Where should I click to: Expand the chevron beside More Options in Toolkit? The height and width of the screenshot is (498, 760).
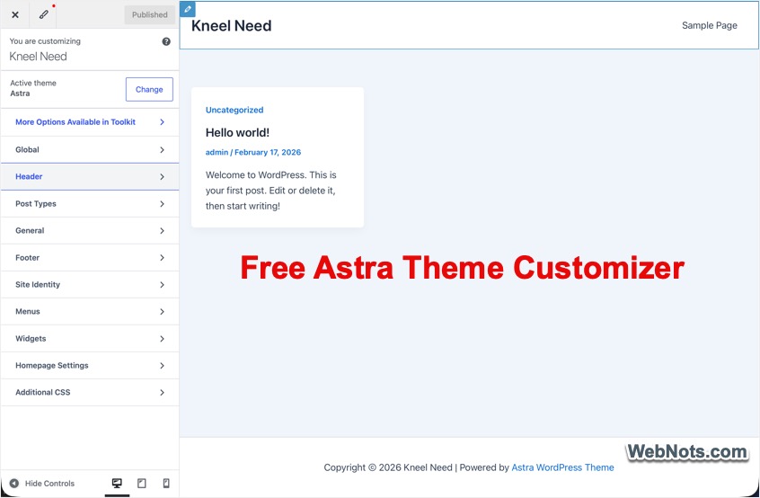tap(163, 122)
